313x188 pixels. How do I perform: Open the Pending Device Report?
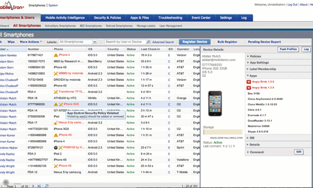coord(264,42)
